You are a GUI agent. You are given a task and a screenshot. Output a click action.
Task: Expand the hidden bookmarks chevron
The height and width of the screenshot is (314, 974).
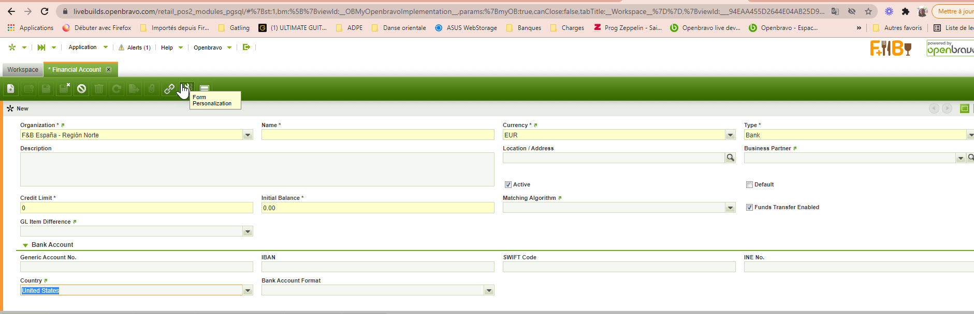click(x=859, y=28)
